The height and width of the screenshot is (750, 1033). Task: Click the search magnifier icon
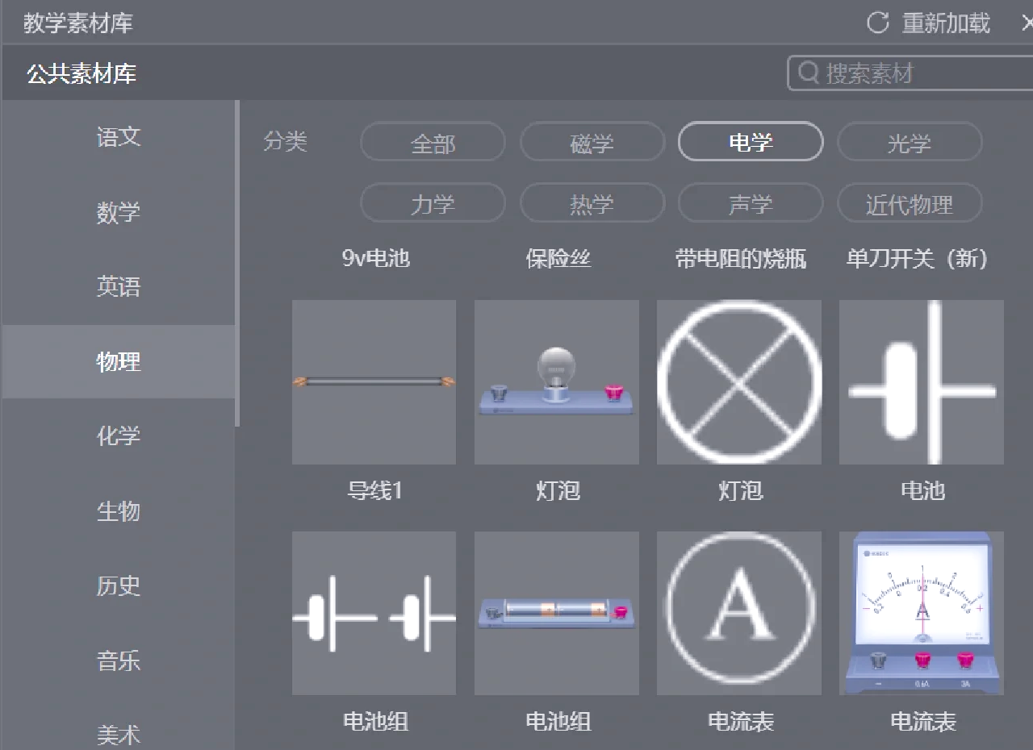click(808, 73)
